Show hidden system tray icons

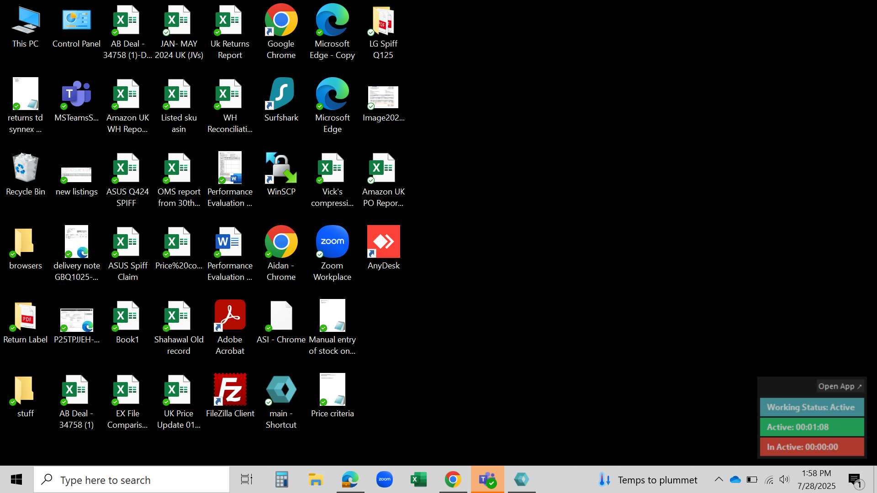[719, 479]
